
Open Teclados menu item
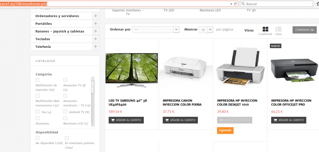pos(43,39)
